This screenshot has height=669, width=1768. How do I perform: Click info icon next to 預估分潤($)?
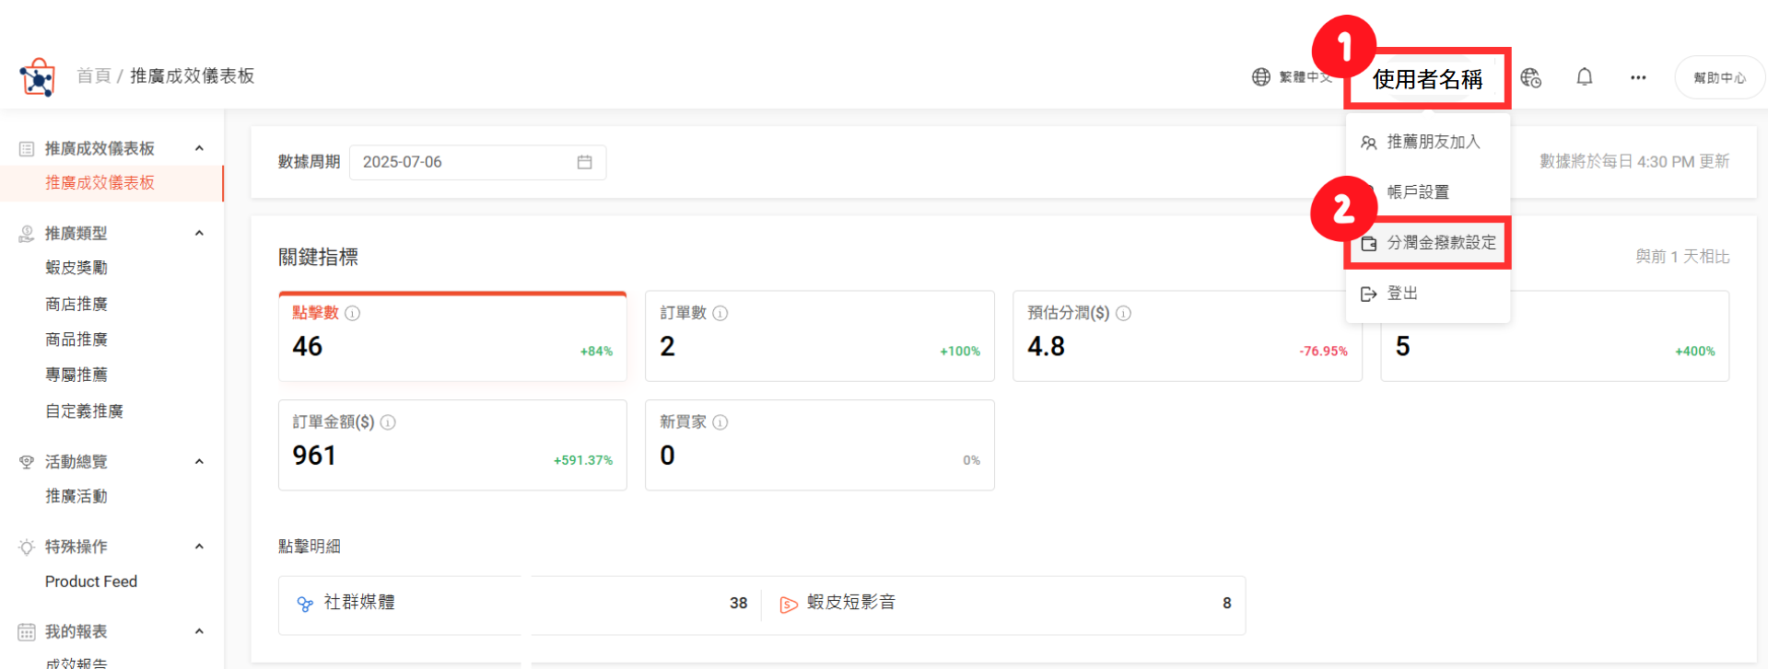click(x=1123, y=313)
